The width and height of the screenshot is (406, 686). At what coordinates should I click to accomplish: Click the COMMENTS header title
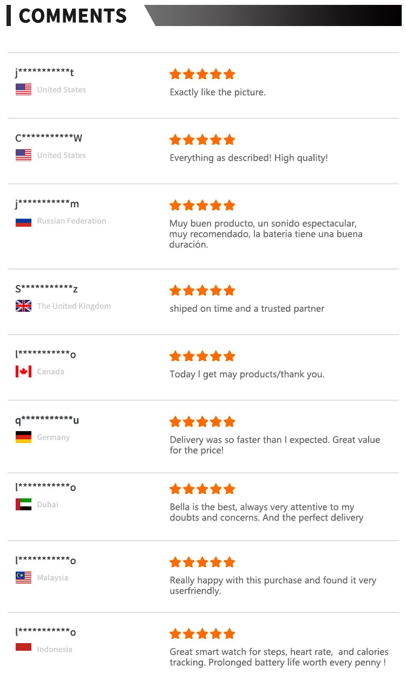click(x=73, y=16)
